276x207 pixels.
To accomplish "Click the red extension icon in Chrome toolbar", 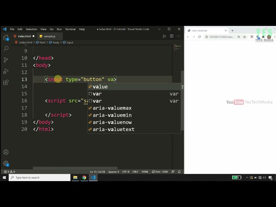I will pyautogui.click(x=252, y=37).
